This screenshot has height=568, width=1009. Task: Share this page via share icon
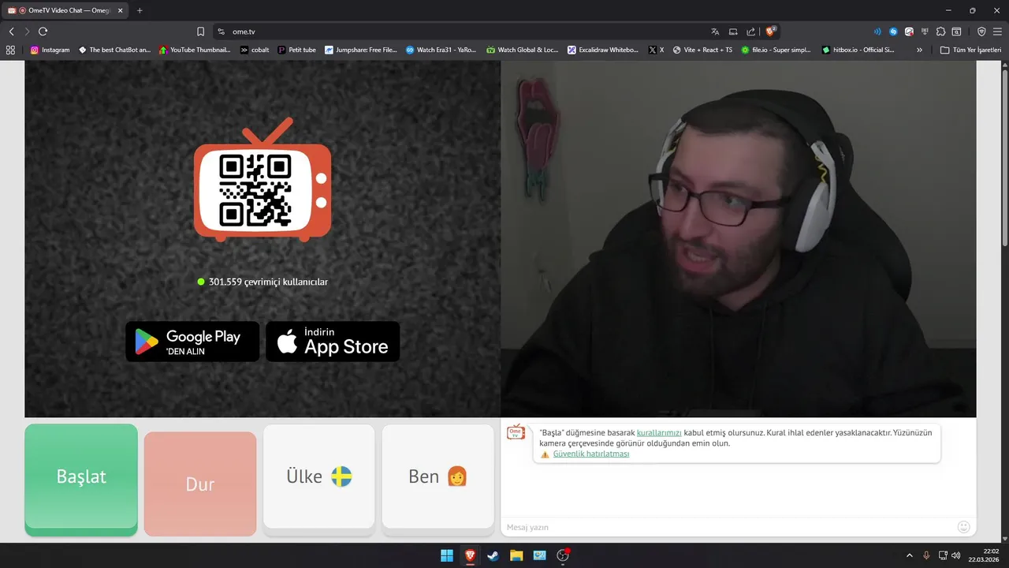[750, 32]
